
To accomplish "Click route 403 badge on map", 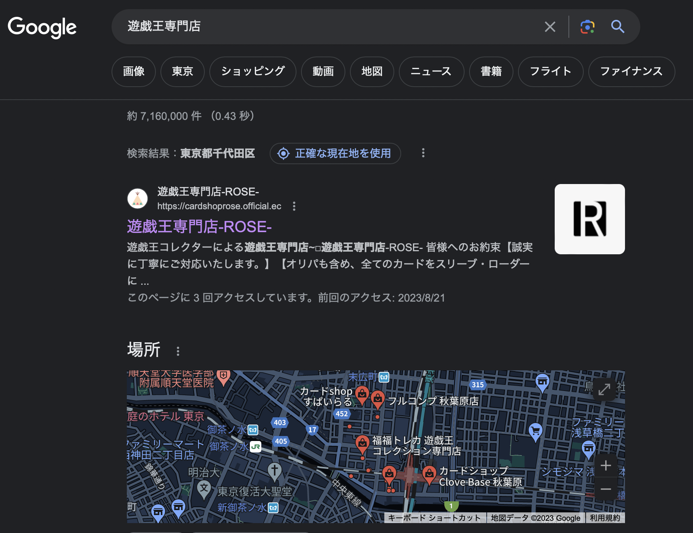I will click(280, 423).
